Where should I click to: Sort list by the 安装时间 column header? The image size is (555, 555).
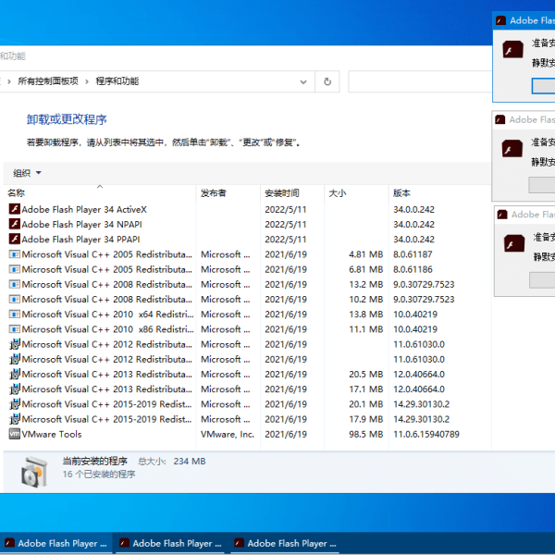(x=292, y=193)
